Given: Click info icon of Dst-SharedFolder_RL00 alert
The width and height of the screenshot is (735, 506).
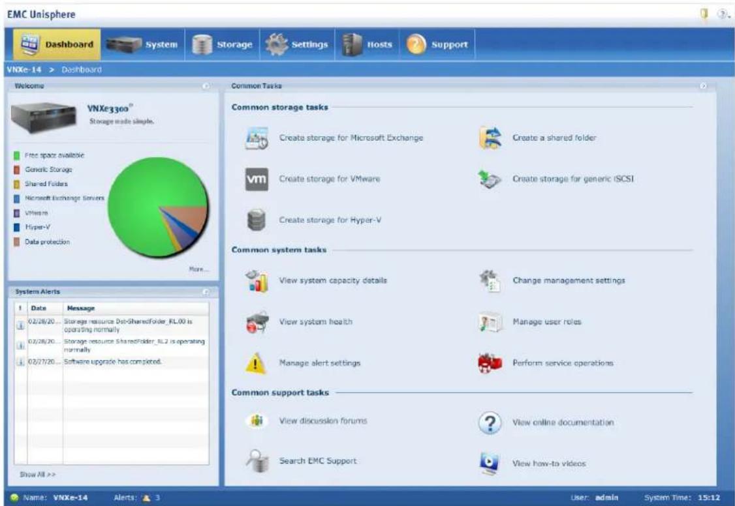Looking at the screenshot, I should (21, 325).
